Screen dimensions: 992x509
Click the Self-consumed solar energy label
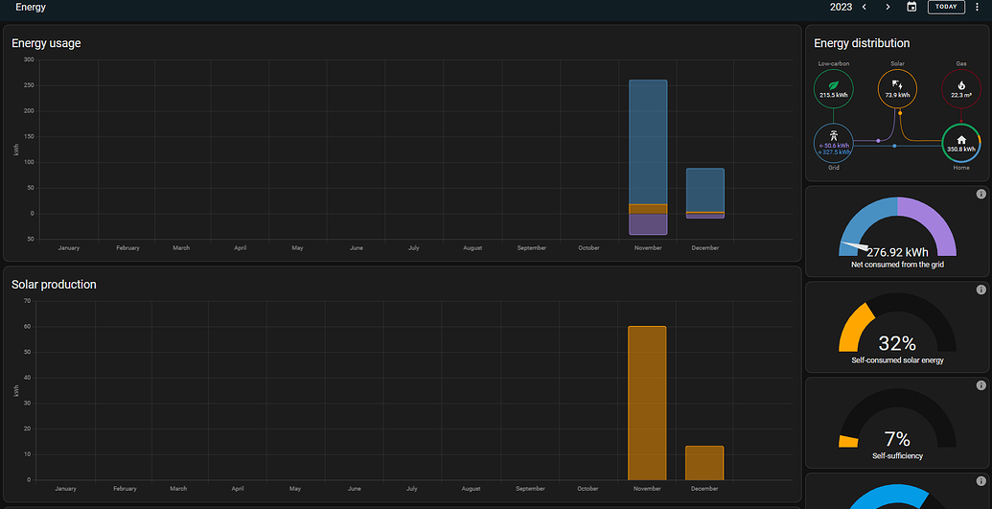click(897, 360)
